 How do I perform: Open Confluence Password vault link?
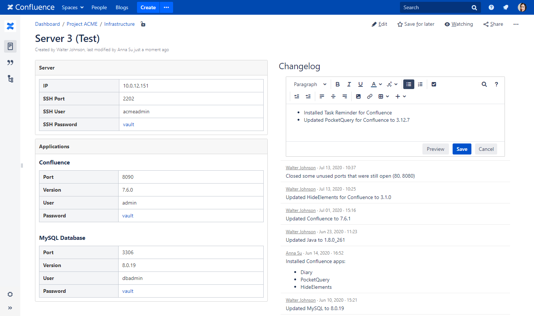[128, 216]
